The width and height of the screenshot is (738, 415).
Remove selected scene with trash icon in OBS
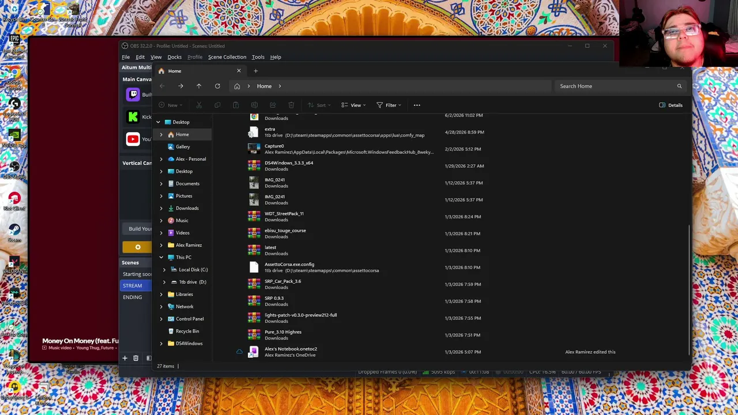tap(135, 358)
